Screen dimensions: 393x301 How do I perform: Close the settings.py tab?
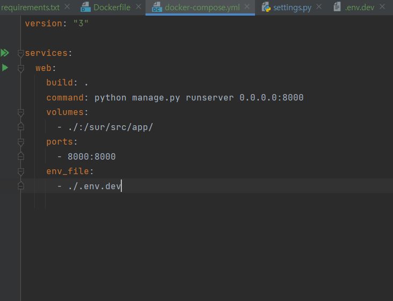point(319,7)
